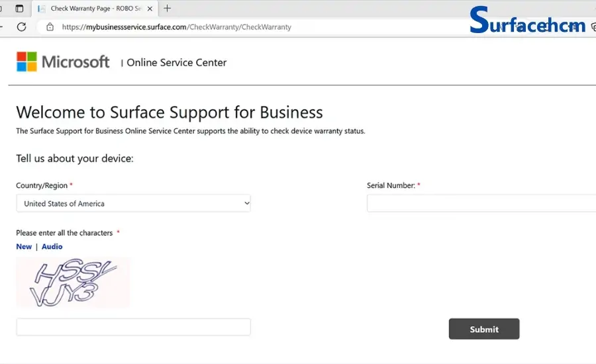The height and width of the screenshot is (364, 596).
Task: Click the Online Service Center heading
Action: pyautogui.click(x=176, y=63)
